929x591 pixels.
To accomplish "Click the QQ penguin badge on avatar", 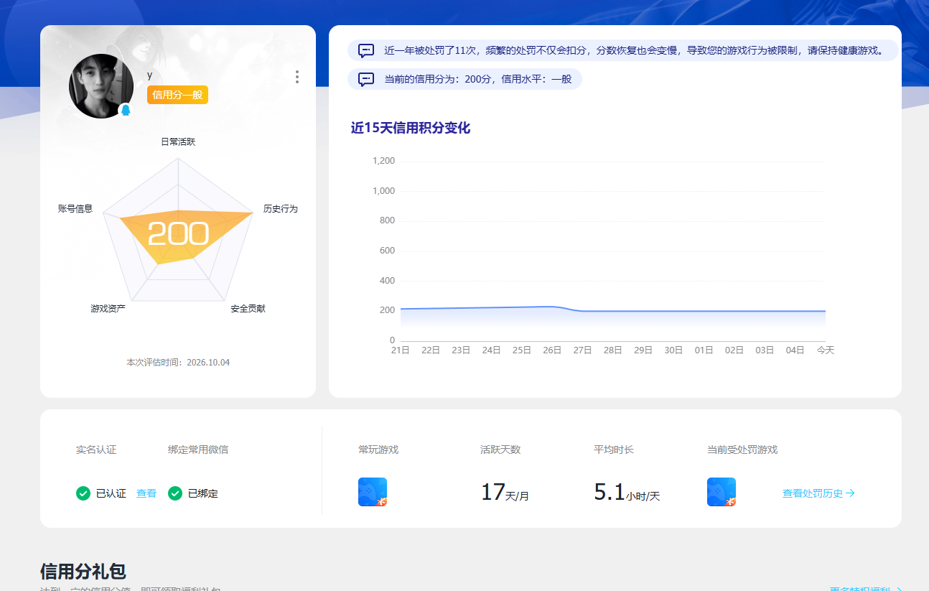I will 126,111.
